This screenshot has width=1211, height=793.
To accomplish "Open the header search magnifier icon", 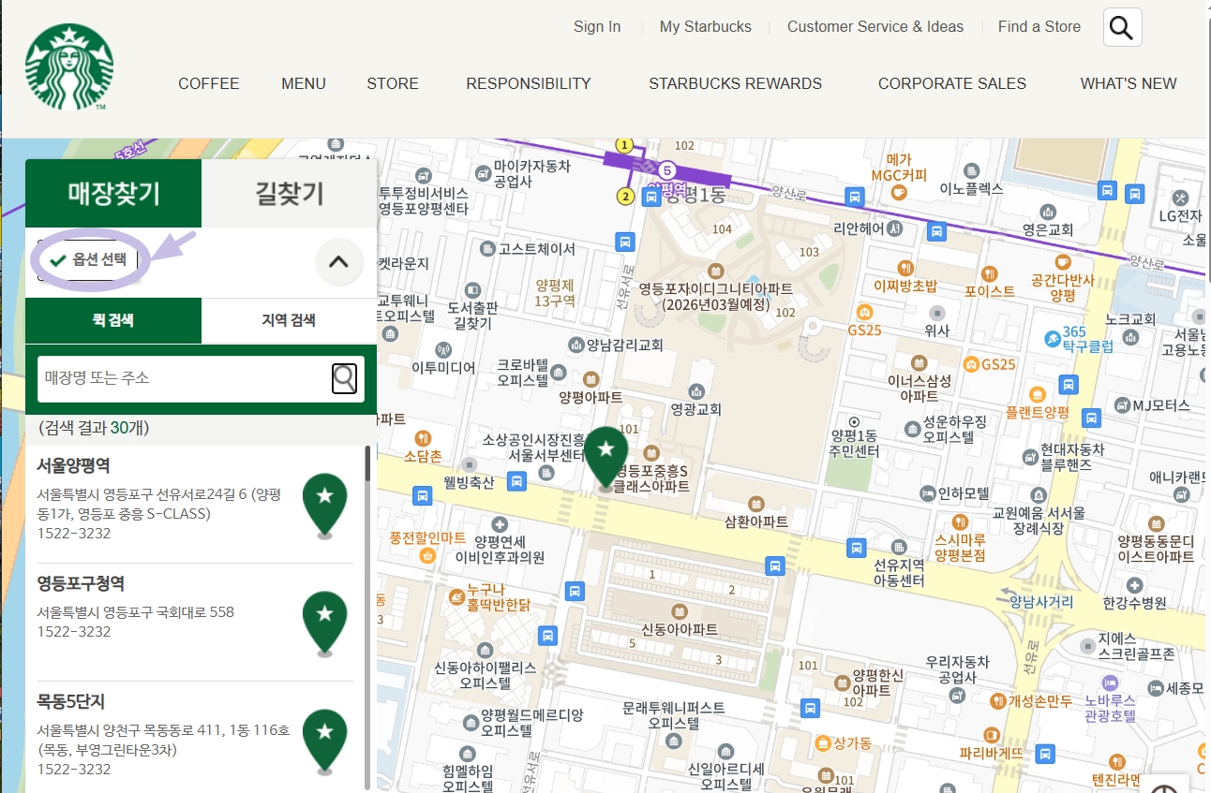I will coord(1122,27).
